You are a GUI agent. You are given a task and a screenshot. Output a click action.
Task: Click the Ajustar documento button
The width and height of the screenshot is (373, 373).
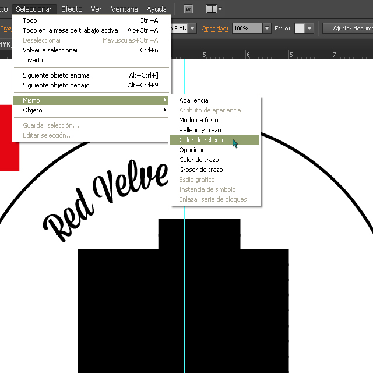coord(348,29)
